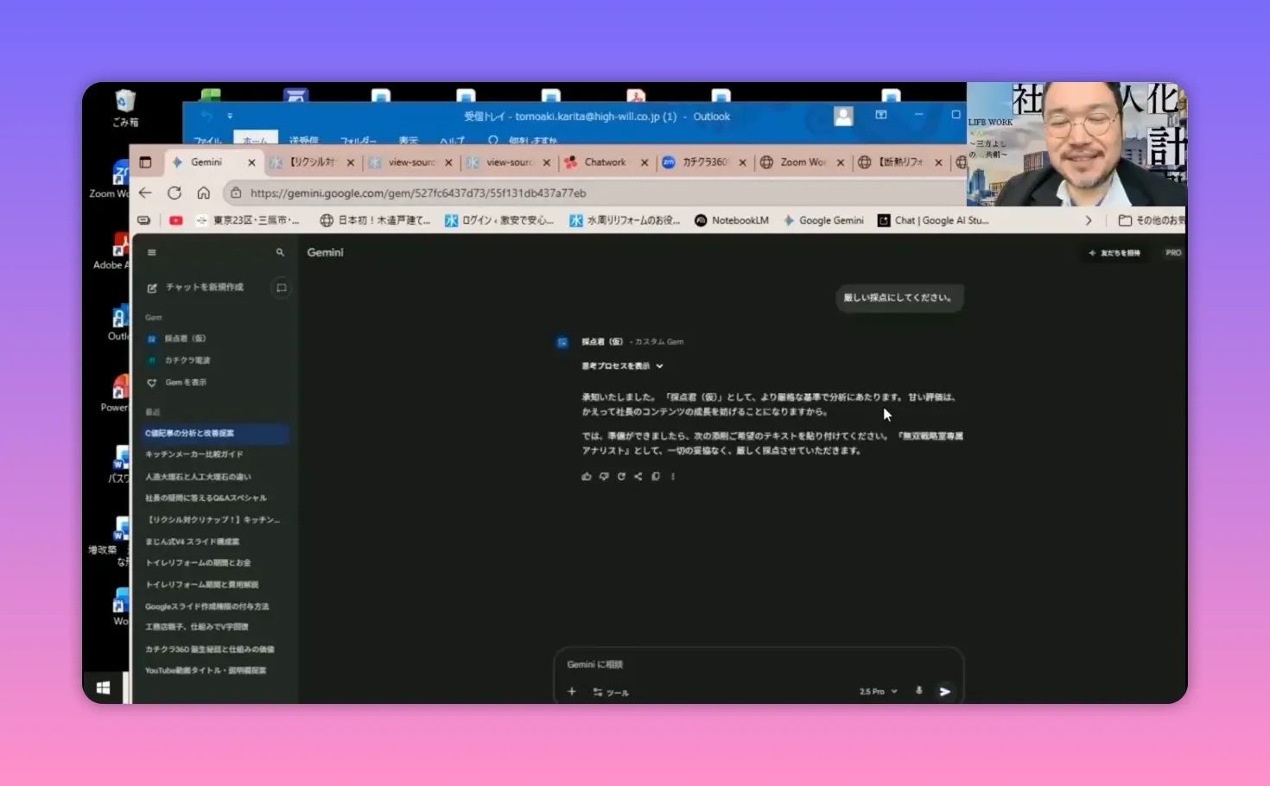
Task: Expand the 思考プロセスを表示 thinking process
Action: (x=621, y=365)
